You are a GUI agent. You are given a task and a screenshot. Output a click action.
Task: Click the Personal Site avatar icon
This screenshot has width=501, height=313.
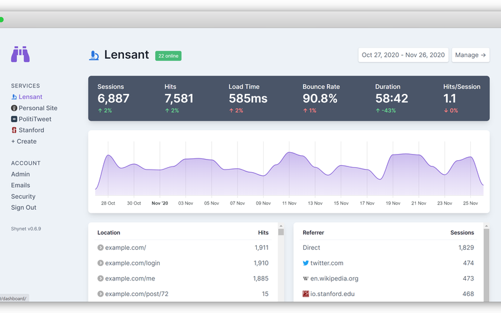click(x=14, y=108)
